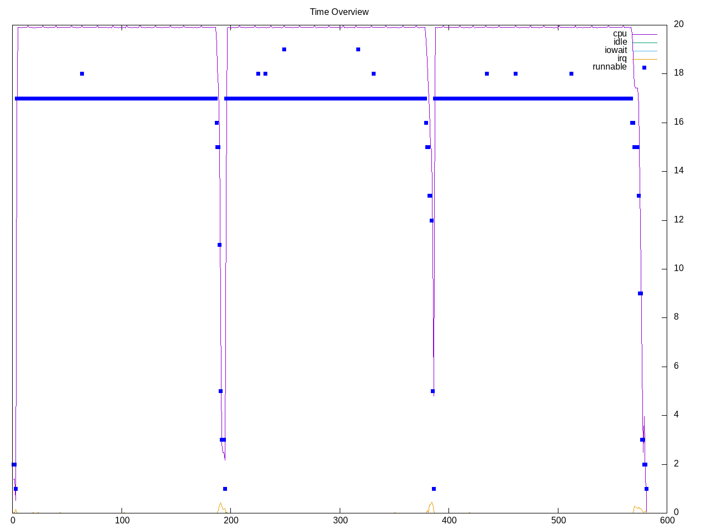Click the isolated runnable point at 18 near x=63

pos(82,74)
